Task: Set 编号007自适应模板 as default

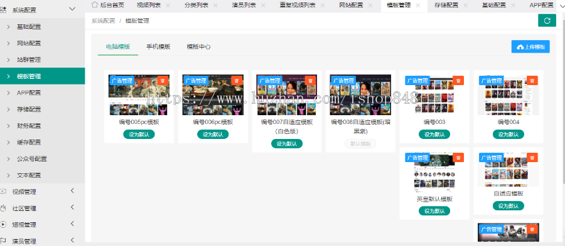Action: tap(287, 143)
